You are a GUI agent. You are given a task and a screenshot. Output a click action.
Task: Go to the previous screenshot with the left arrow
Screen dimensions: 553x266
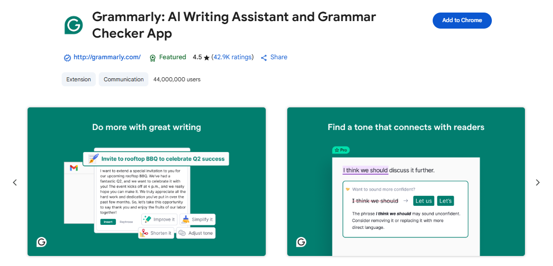tap(15, 183)
